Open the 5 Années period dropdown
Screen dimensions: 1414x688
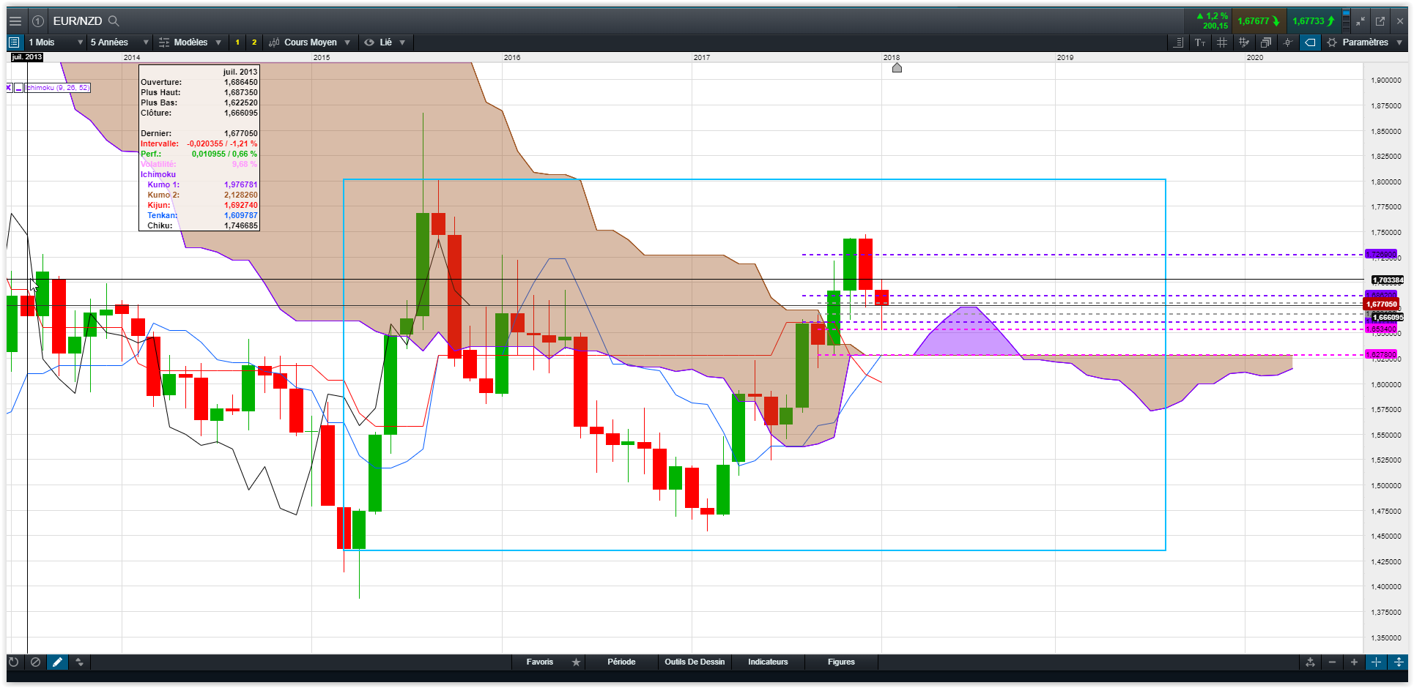[119, 42]
